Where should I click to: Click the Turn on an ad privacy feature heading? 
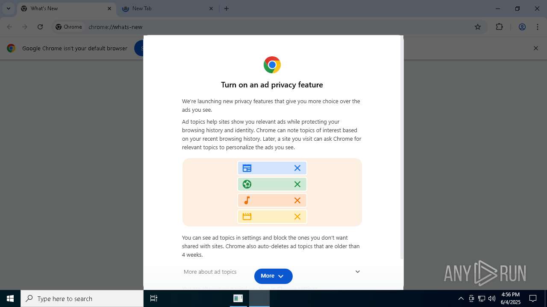point(272,85)
